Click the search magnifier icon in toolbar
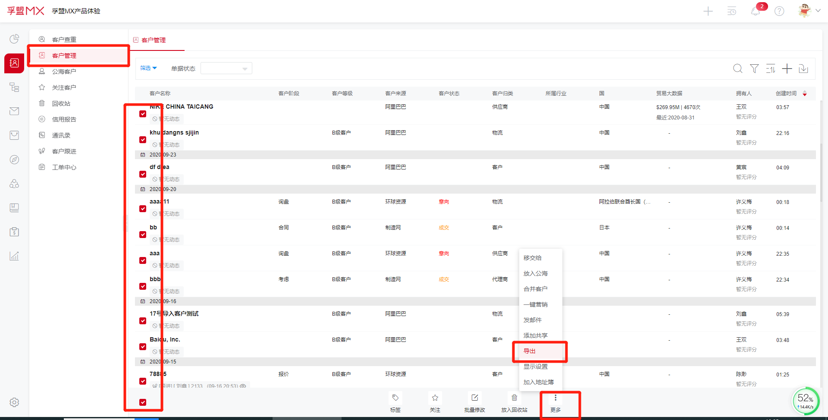This screenshot has width=828, height=420. point(737,69)
